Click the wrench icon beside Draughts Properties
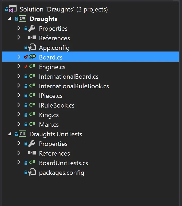The image size is (182, 206). [x=32, y=29]
